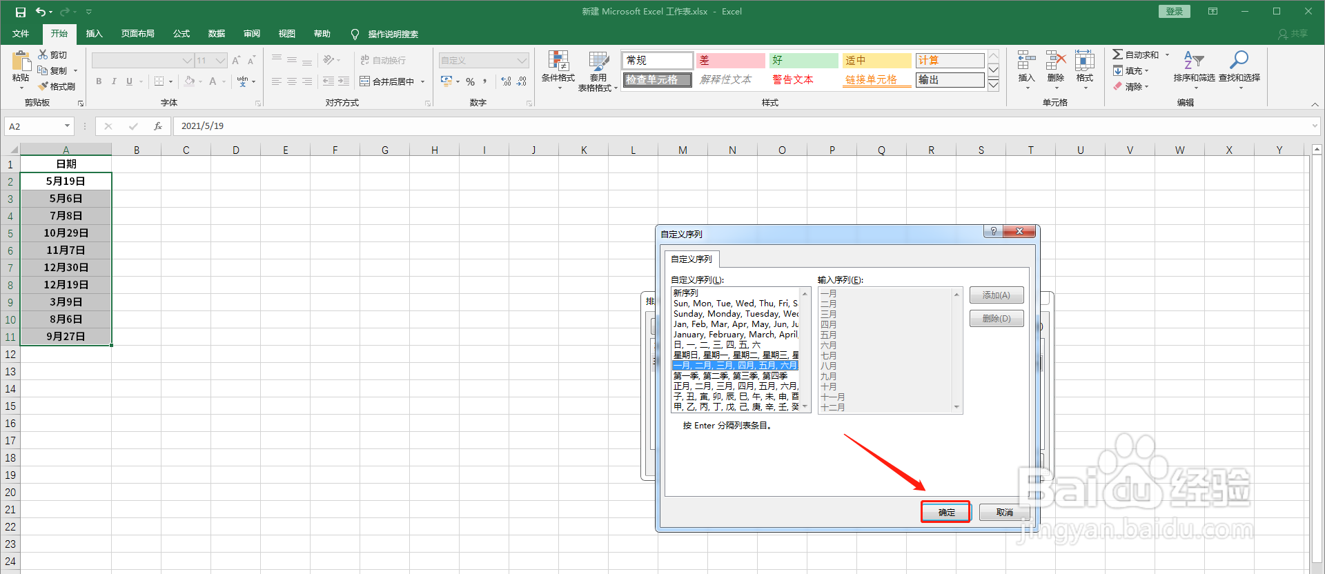
Task: Click Decrease Decimal icon
Action: pyautogui.click(x=522, y=81)
